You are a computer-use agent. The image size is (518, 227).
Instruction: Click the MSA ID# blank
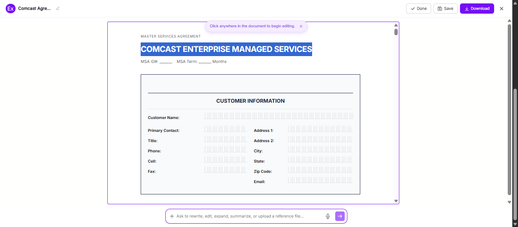(x=166, y=62)
